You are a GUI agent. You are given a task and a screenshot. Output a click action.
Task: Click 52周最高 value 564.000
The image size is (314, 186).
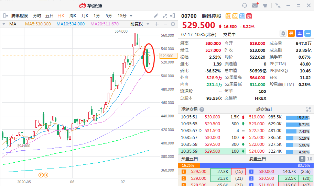257,78
